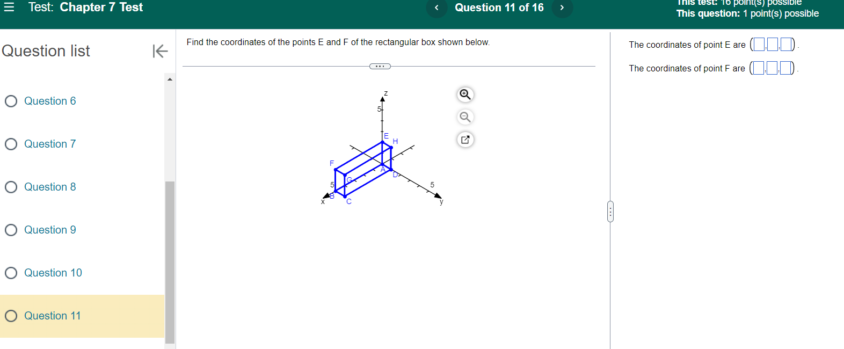Select Question 9 radio circle
The width and height of the screenshot is (844, 349).
pos(11,230)
